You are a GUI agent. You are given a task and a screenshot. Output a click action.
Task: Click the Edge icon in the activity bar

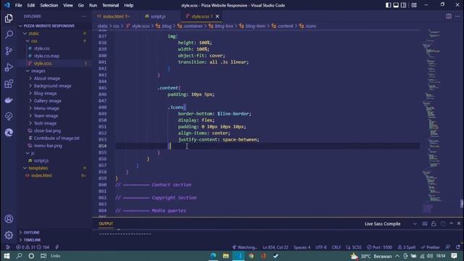coord(9,132)
